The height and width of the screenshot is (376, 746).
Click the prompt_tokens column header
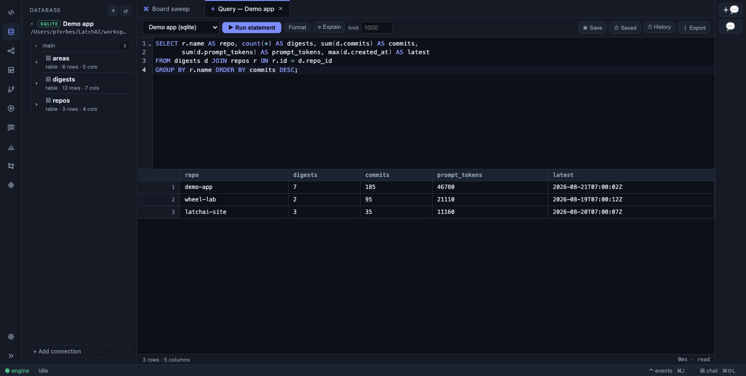[490, 175]
